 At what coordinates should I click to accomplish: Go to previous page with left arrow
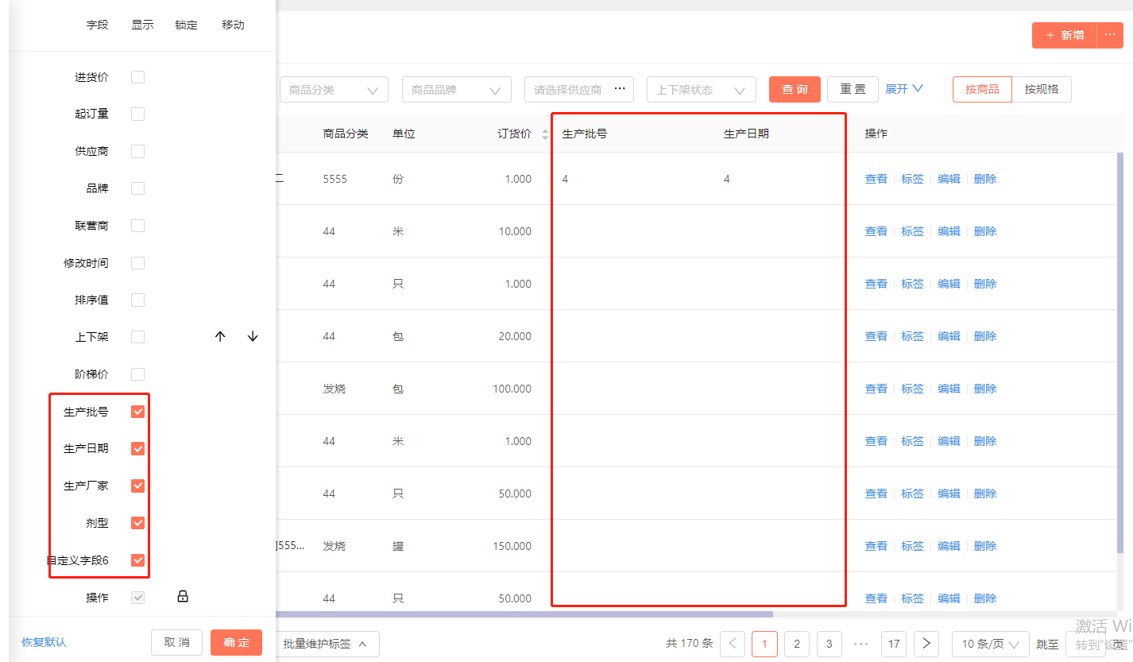tap(733, 644)
